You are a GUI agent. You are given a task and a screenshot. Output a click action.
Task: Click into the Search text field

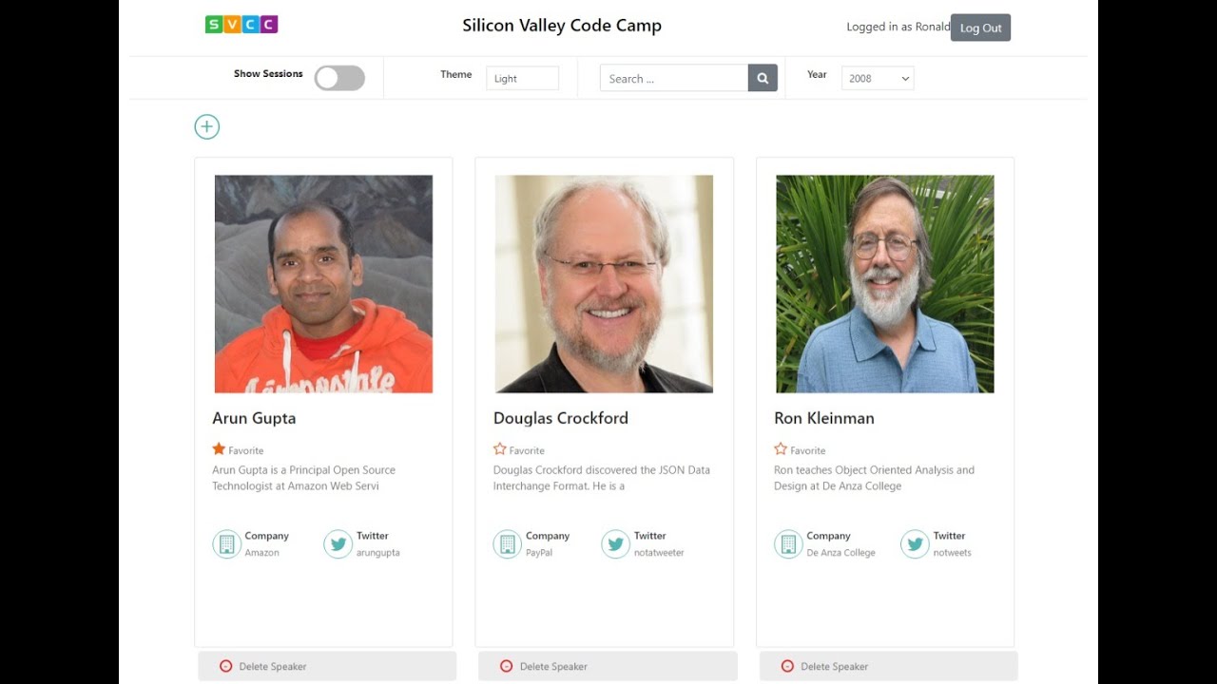[x=673, y=79]
